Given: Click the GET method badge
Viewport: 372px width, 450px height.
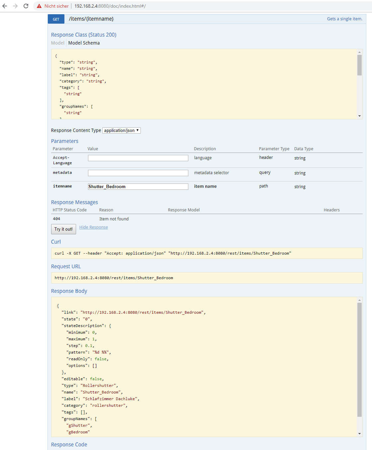Looking at the screenshot, I should point(56,19).
